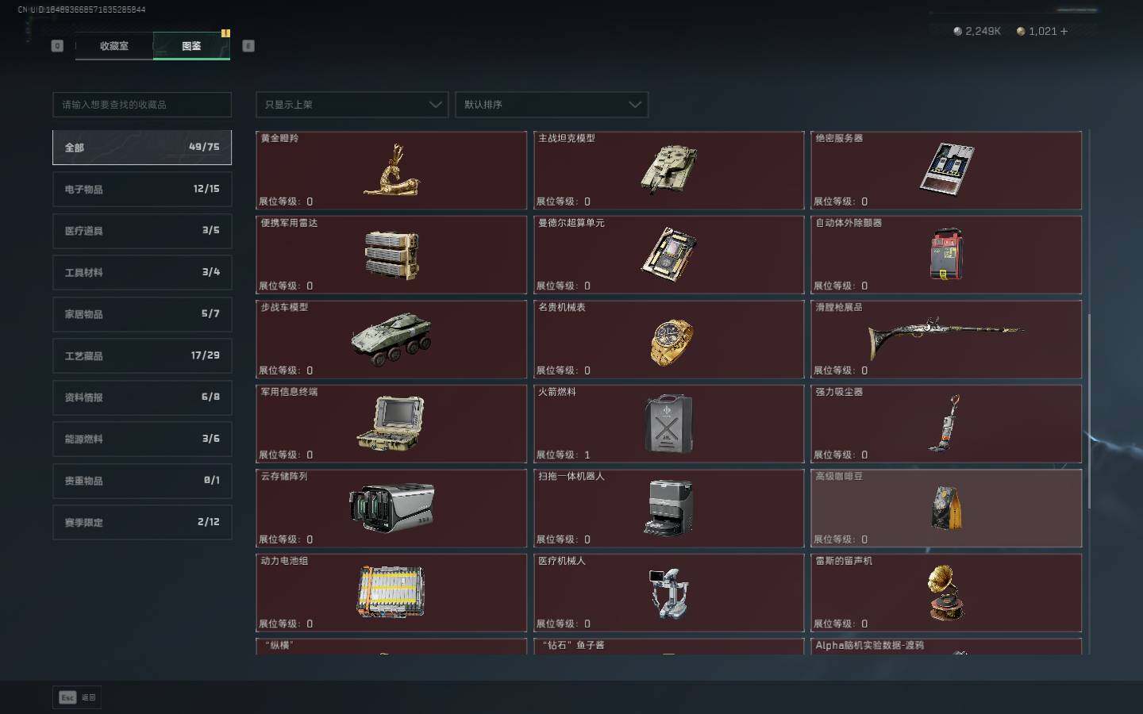
Task: Select the 电子物品 category
Action: click(142, 190)
